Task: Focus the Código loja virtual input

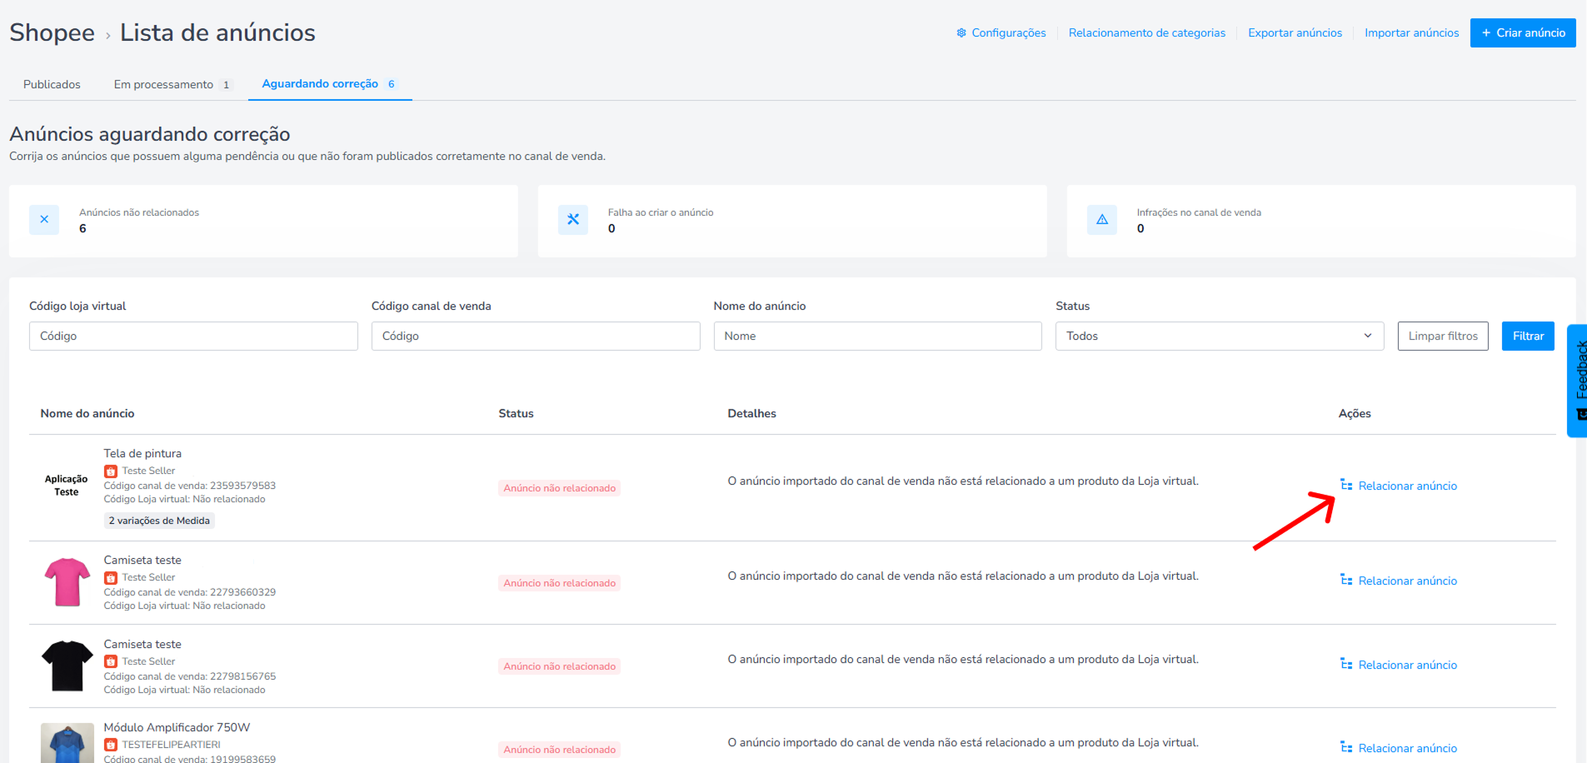Action: [193, 337]
